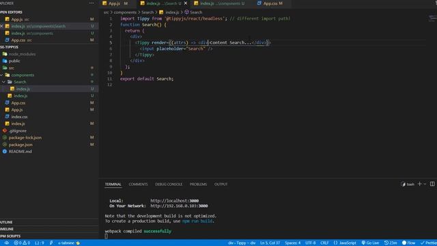This screenshot has height=246, width=437.
Task: Create a new terminal with plus icon
Action: pyautogui.click(x=419, y=184)
